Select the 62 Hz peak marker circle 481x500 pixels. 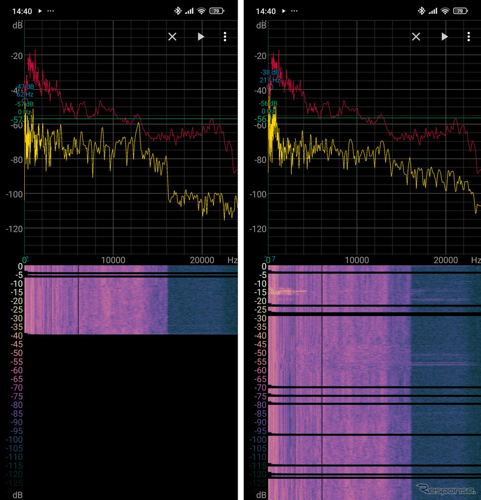[x=25, y=101]
